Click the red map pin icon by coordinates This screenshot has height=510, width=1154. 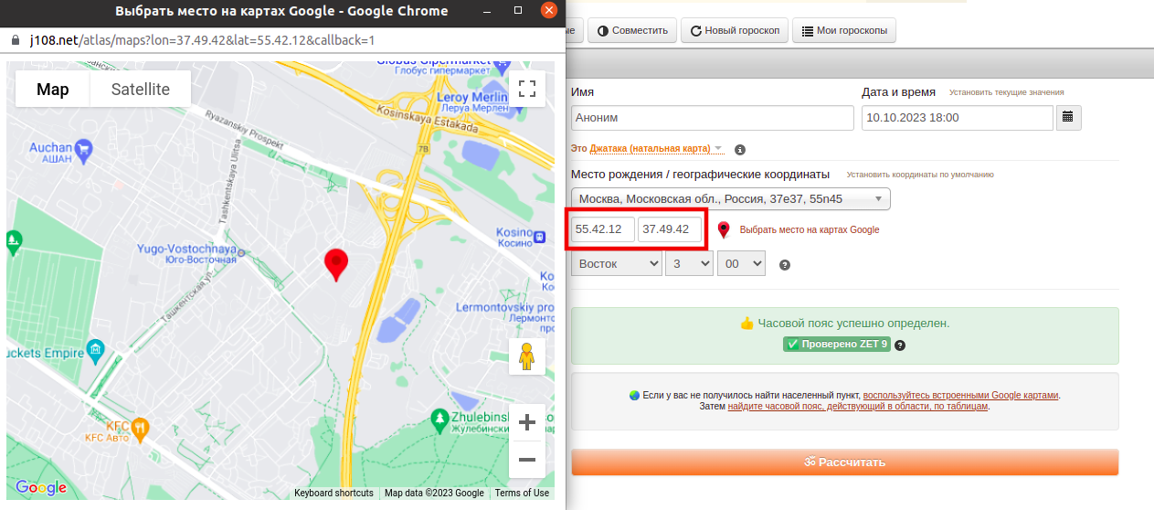click(x=724, y=230)
